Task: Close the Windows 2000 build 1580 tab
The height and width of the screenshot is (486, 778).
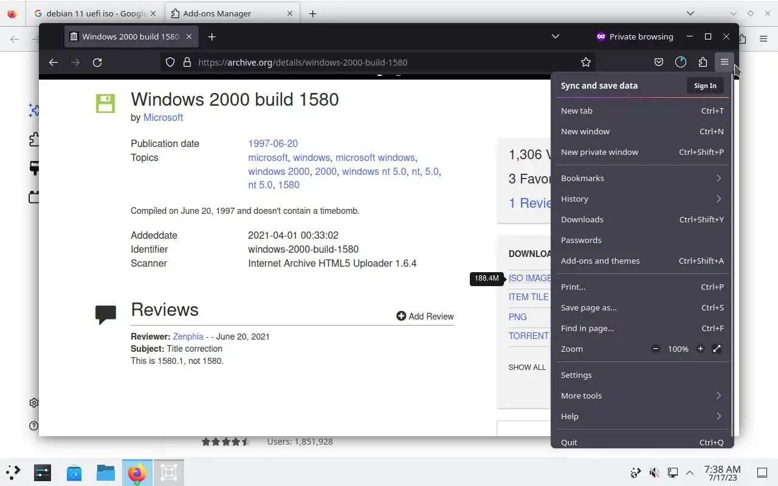Action: pos(189,36)
